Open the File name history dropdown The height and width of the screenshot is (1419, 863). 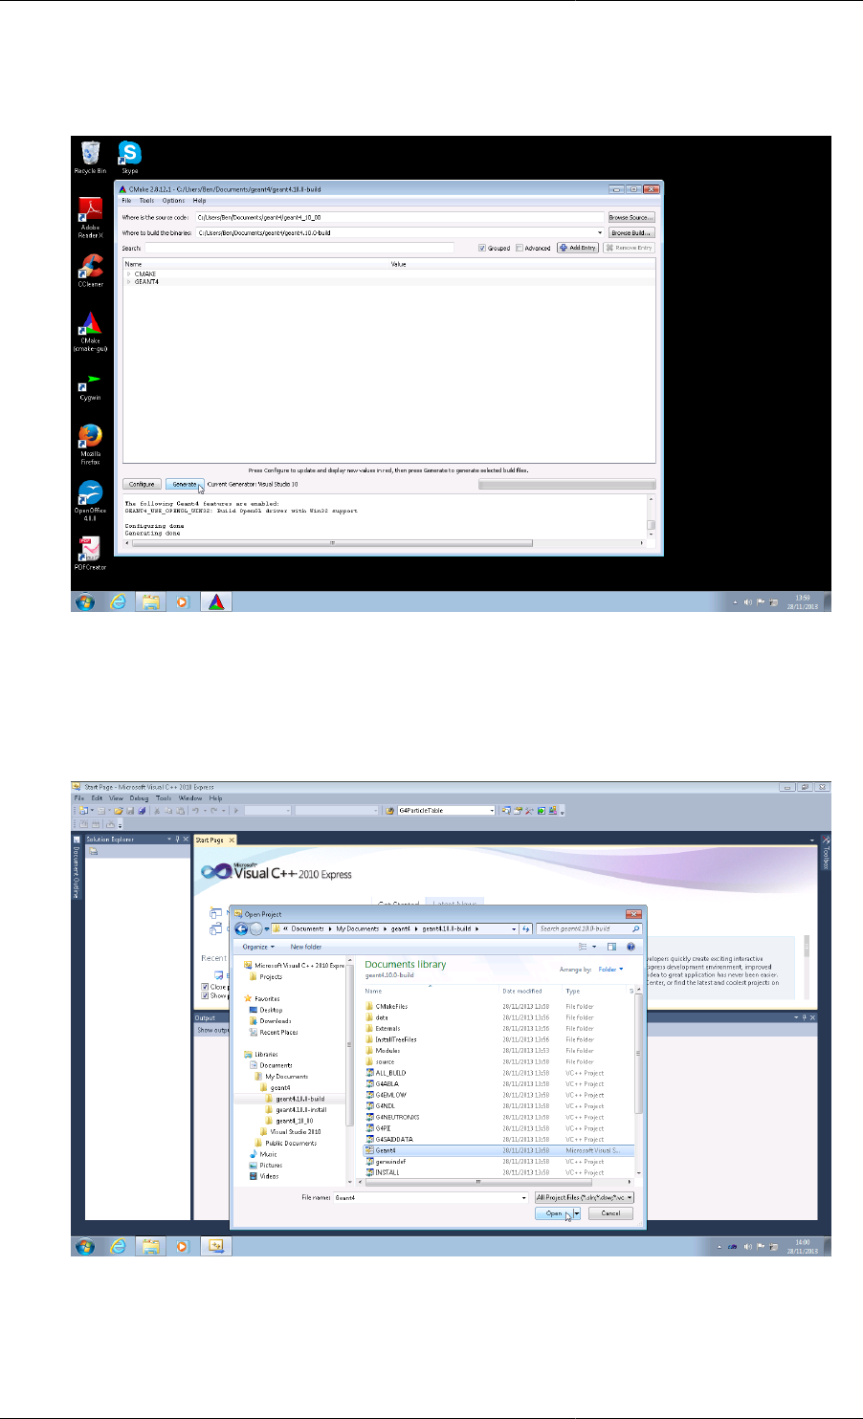[523, 1197]
